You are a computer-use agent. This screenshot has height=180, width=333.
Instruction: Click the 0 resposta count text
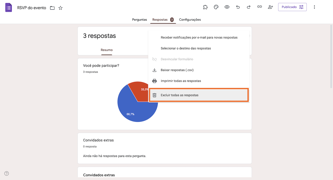coord(90,146)
